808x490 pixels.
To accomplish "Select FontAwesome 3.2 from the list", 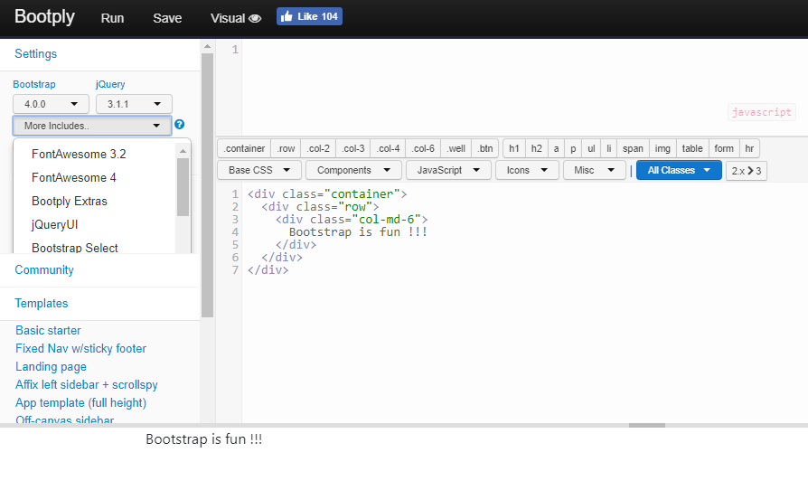I will (x=79, y=154).
